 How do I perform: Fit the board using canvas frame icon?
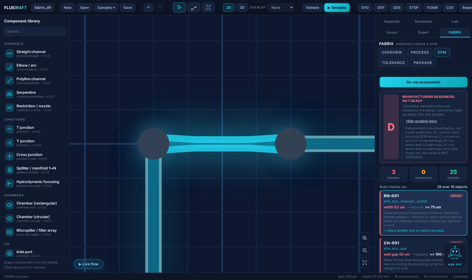(365, 263)
